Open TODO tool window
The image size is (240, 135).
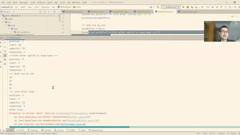[x=20, y=130]
